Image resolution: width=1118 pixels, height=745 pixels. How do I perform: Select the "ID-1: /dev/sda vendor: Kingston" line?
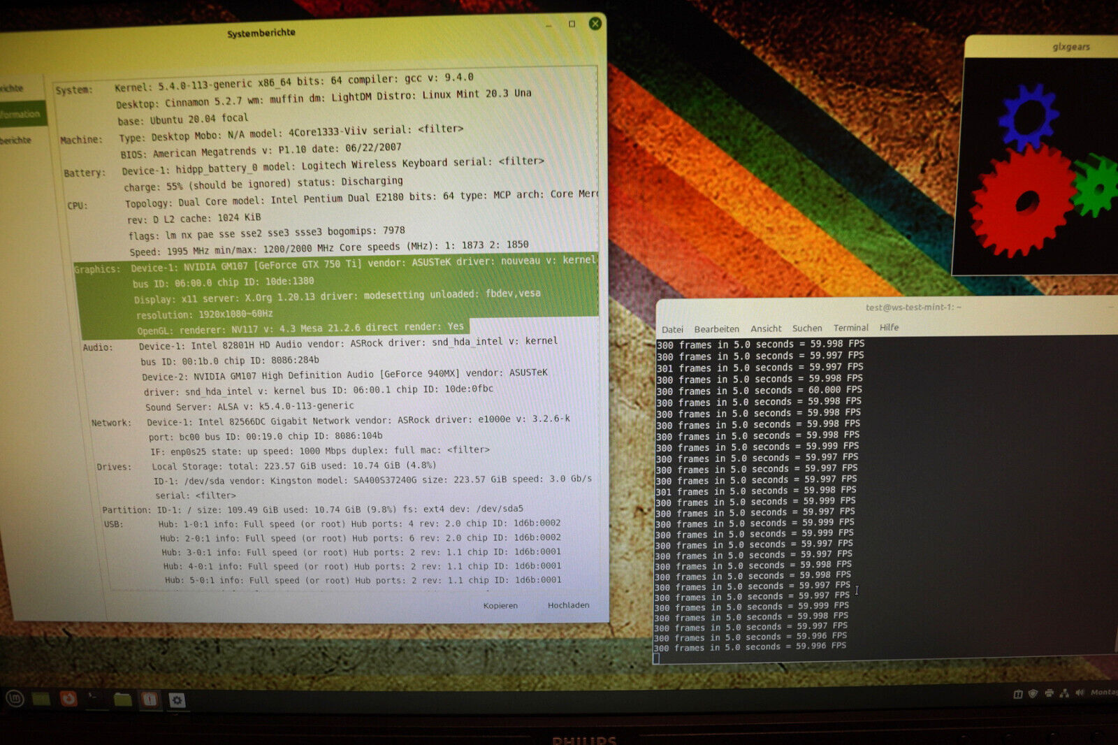(372, 480)
